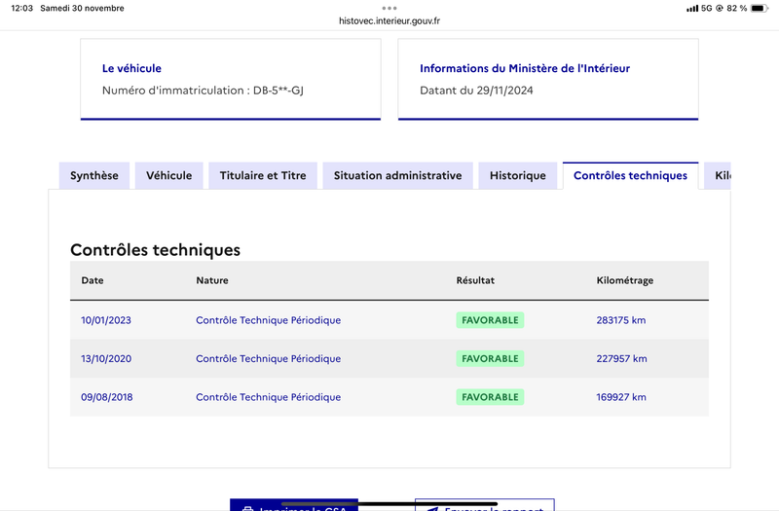Image resolution: width=779 pixels, height=511 pixels.
Task: Click the mileage 169927 km
Action: point(621,397)
